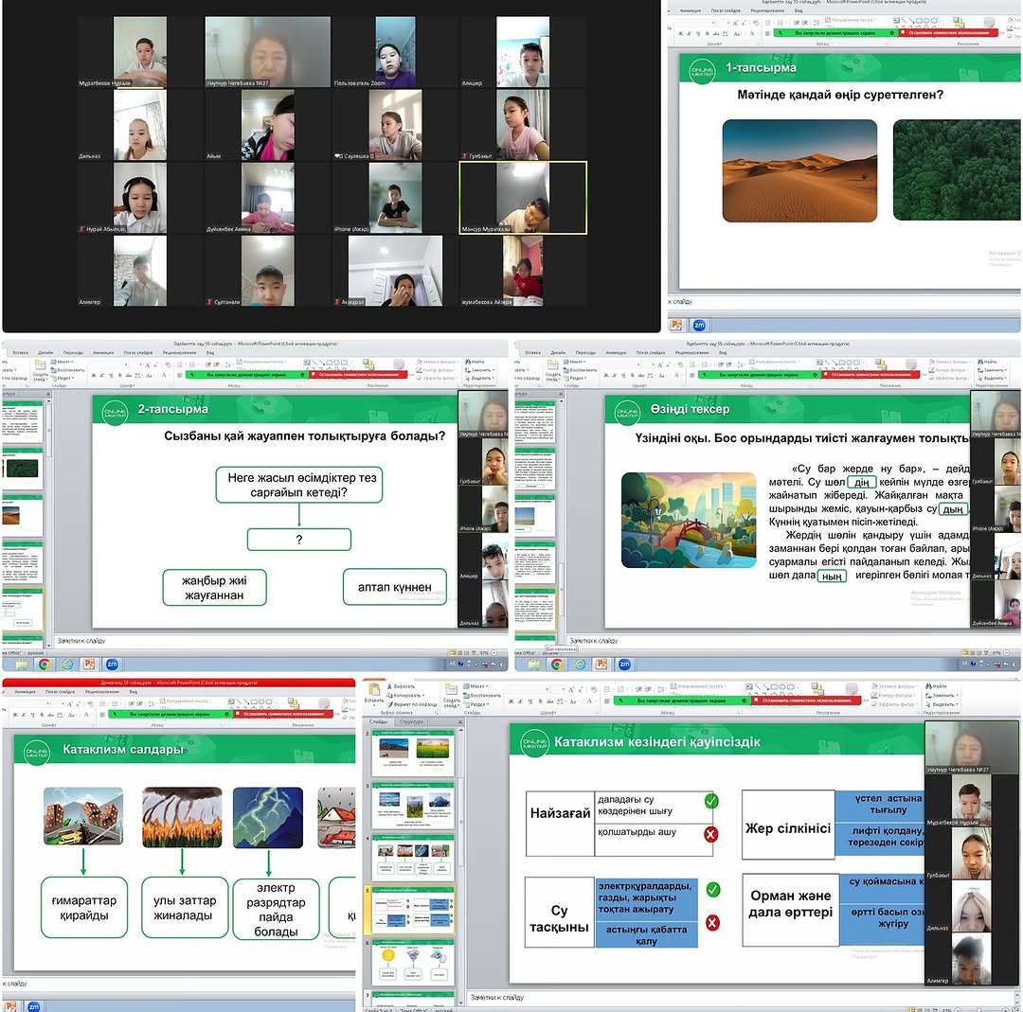The image size is (1023, 1012).
Task: Click the red stop-share button above the 1-тапсырма slide
Action: click(x=948, y=32)
